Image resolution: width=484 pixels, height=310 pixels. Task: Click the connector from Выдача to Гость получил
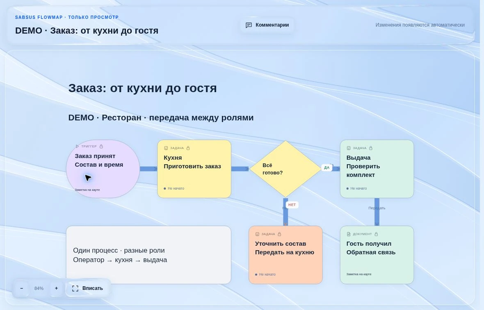click(377, 212)
